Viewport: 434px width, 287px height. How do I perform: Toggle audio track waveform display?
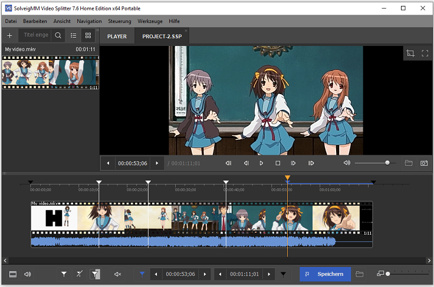pyautogui.click(x=27, y=274)
